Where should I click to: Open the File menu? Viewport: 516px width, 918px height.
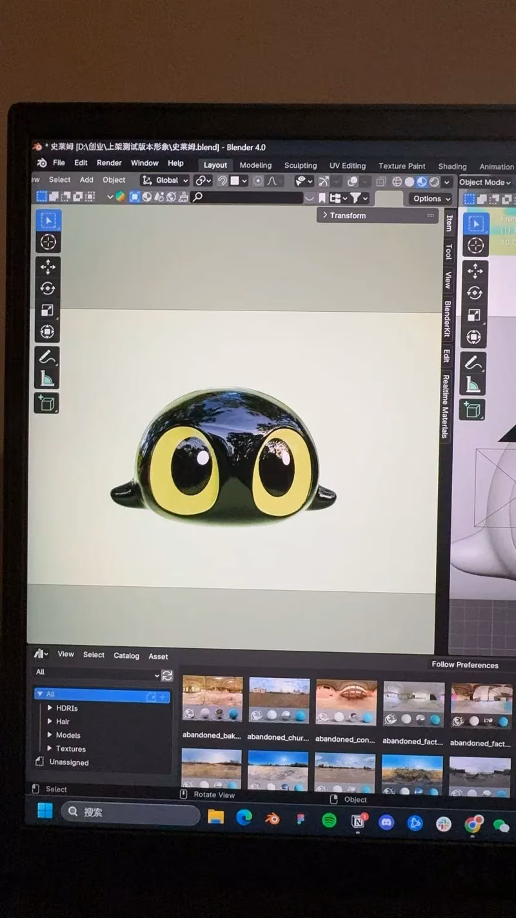click(x=59, y=163)
